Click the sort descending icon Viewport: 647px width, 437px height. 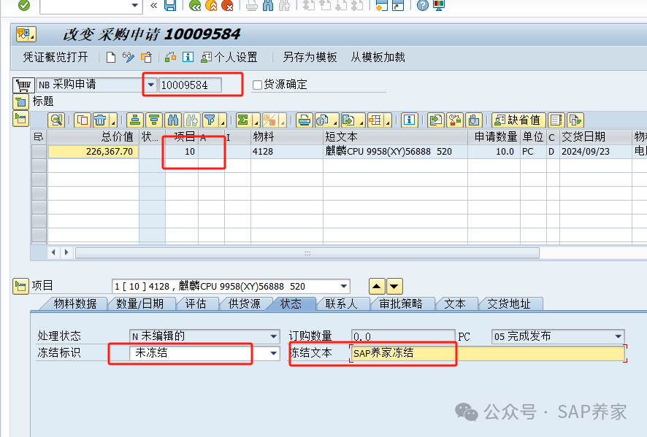[x=154, y=120]
